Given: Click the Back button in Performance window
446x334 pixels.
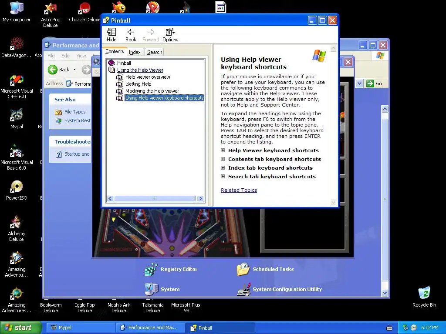Looking at the screenshot, I should pos(59,70).
